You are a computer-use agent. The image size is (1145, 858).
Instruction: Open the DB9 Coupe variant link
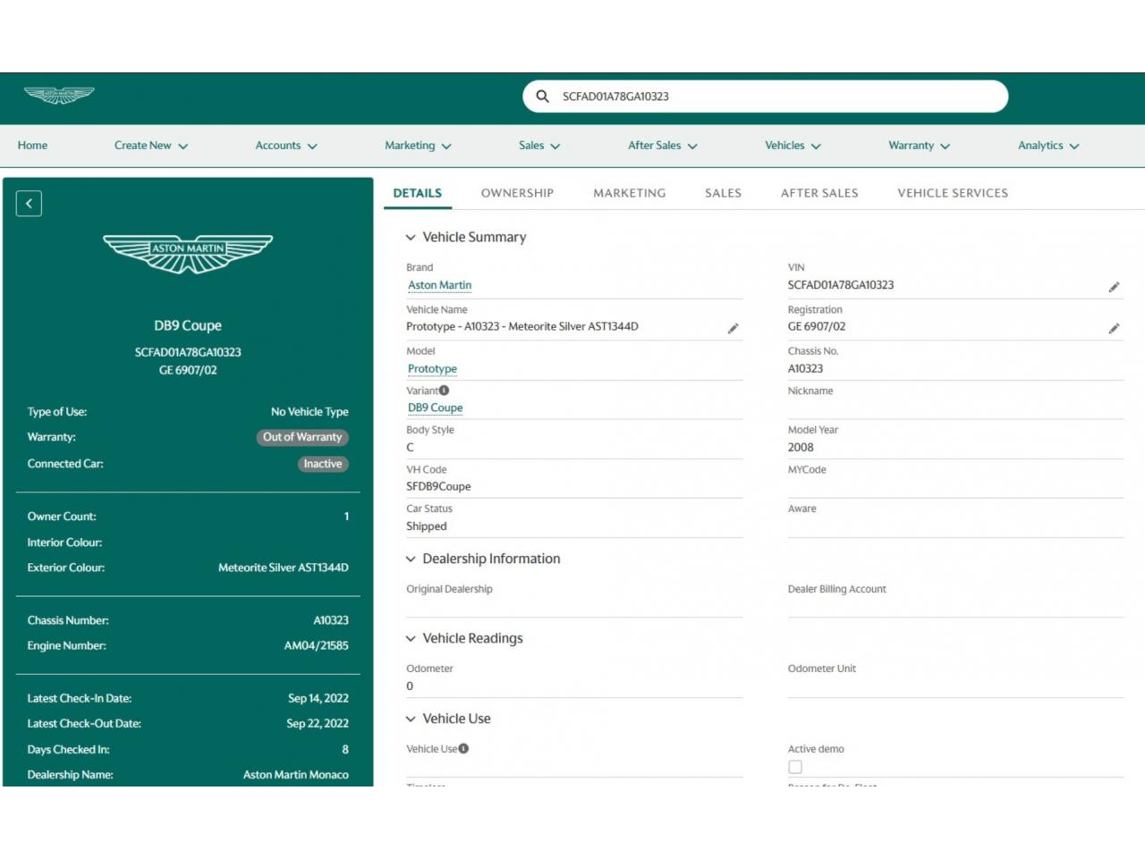click(x=435, y=408)
